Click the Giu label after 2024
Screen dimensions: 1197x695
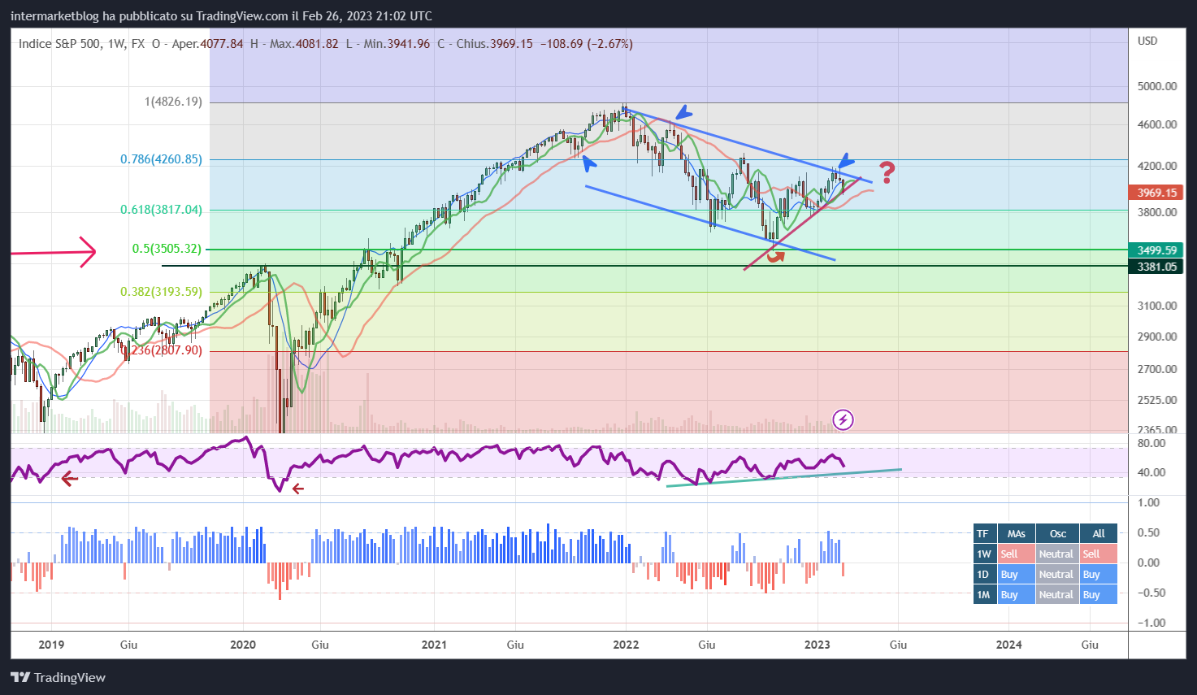(x=1090, y=645)
